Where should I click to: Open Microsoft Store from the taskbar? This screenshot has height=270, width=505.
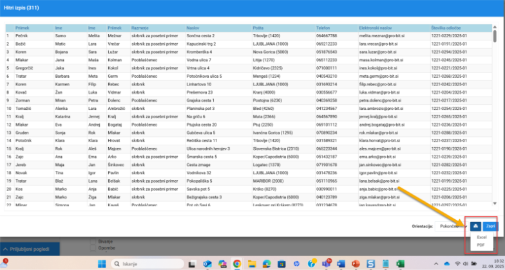281,264
